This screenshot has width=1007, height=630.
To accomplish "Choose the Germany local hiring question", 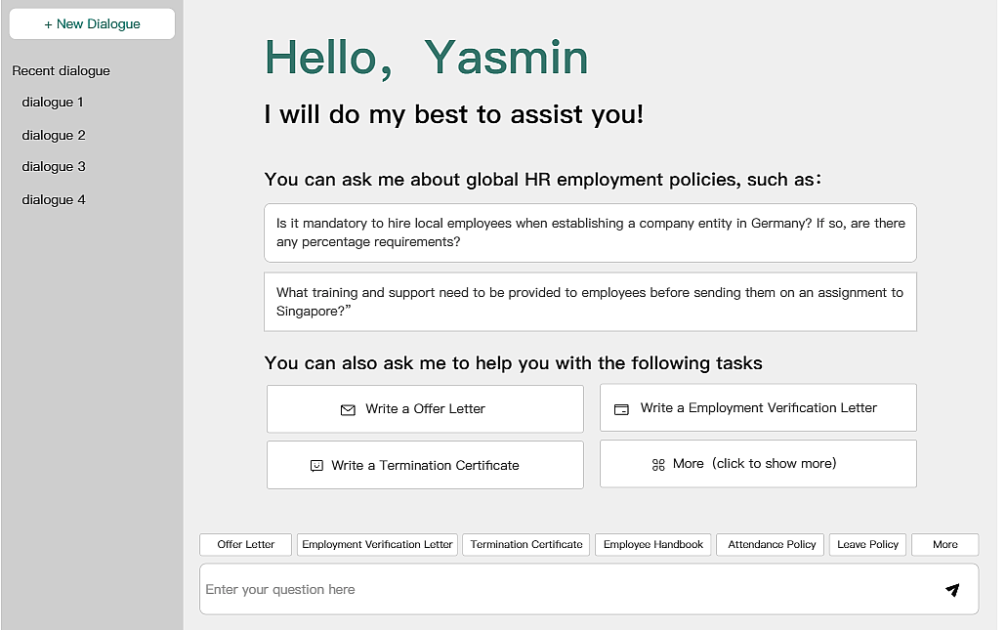I will [x=590, y=232].
